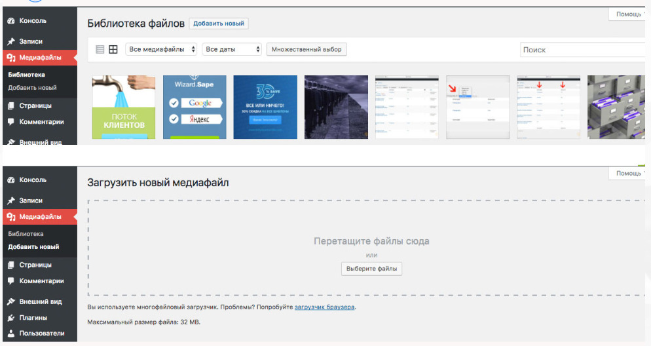Select the table screenshot thumbnail after the pier photo
The width and height of the screenshot is (651, 346).
pos(407,107)
